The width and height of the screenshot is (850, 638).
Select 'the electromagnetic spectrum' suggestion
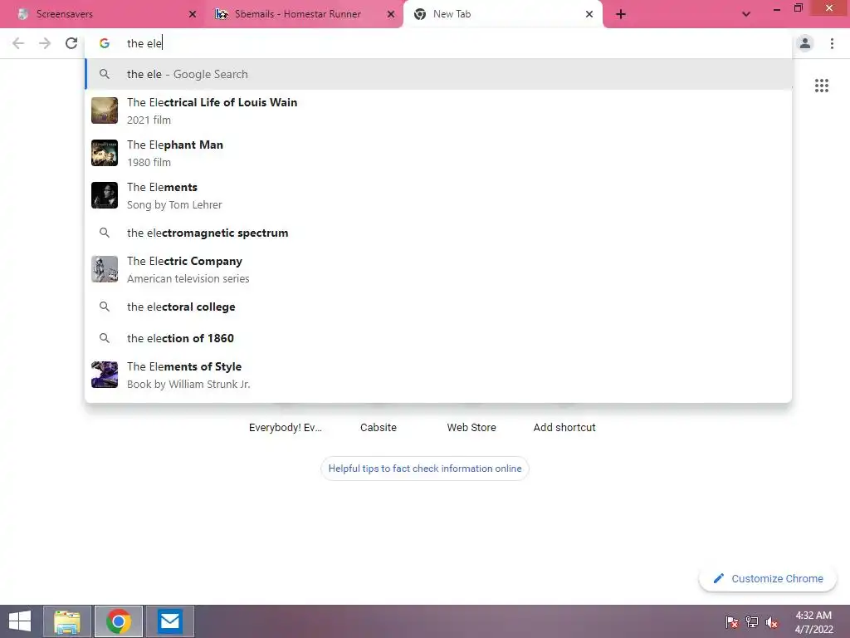(438, 233)
